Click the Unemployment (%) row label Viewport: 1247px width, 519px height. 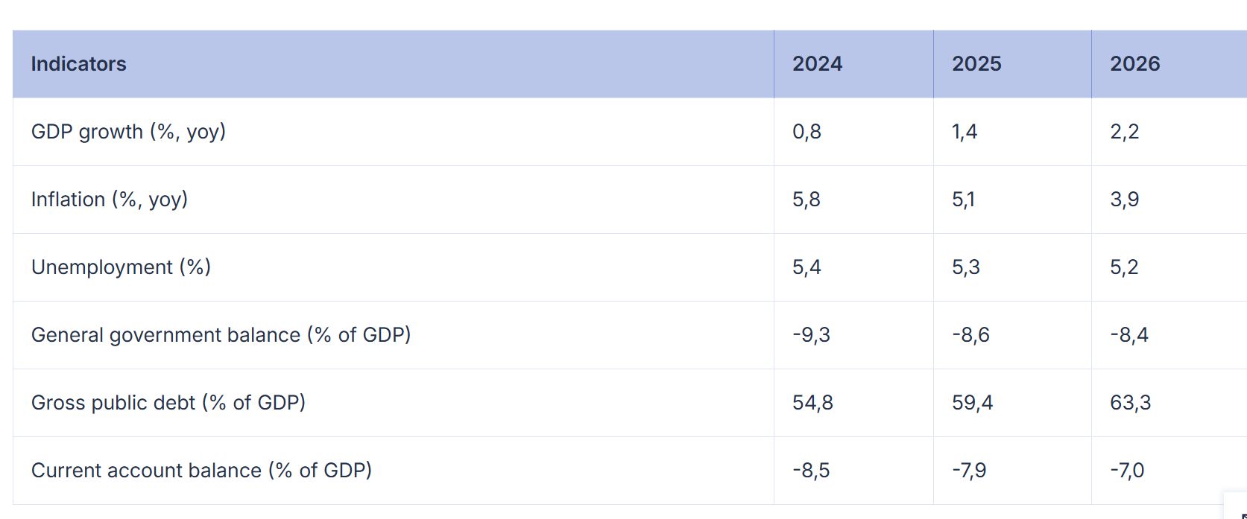point(121,267)
